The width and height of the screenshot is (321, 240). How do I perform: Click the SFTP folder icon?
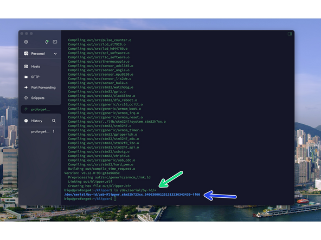pyautogui.click(x=26, y=77)
